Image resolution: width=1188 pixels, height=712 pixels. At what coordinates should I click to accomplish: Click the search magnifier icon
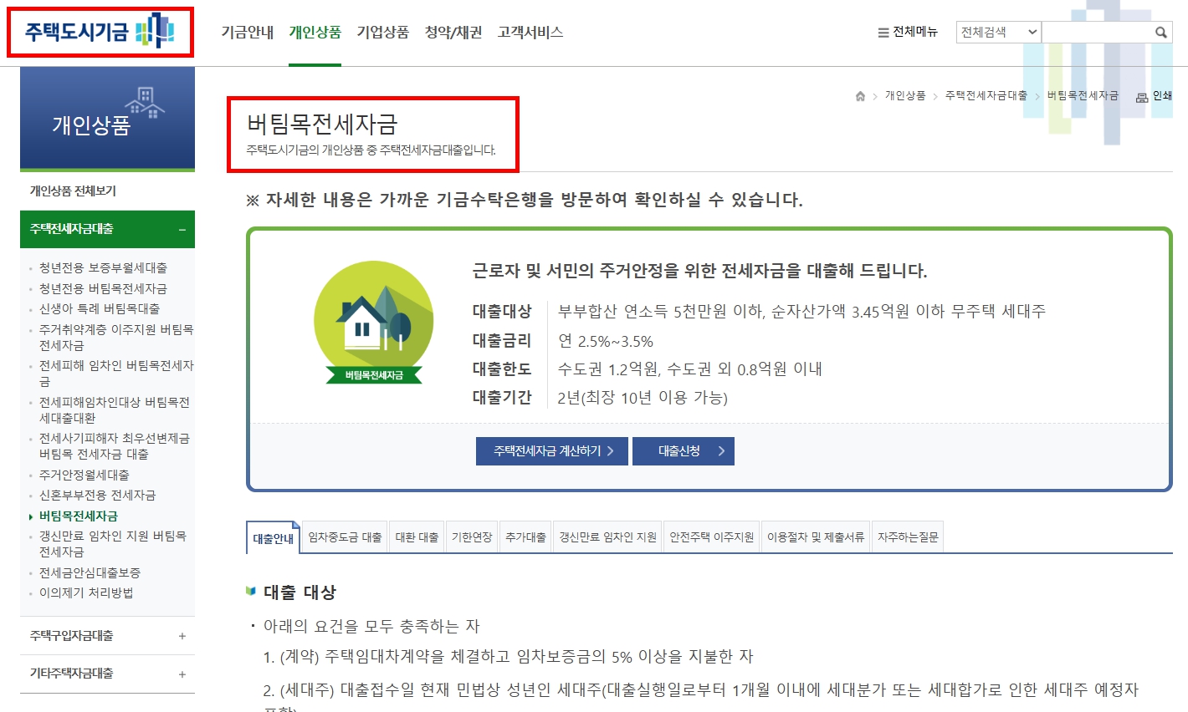click(1161, 33)
